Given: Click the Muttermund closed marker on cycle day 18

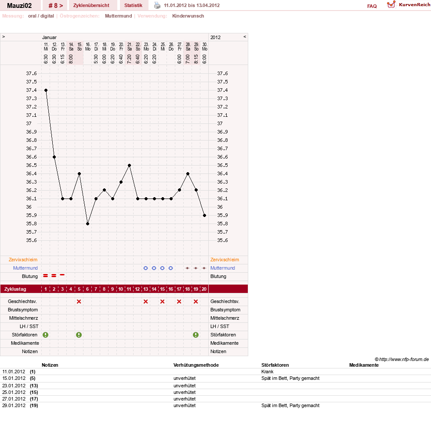Looking at the screenshot, I should pos(188,268).
